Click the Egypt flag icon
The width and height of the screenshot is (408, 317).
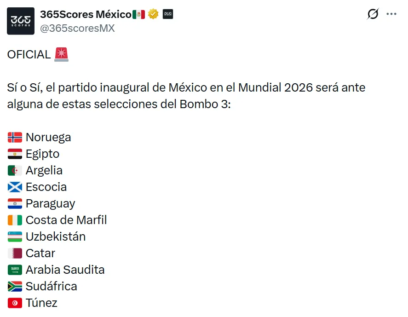click(x=15, y=154)
